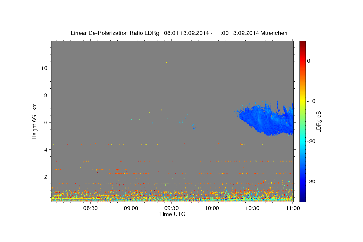This screenshot has height=242, width=363.
Task: Click the height tick label 10
Action: pyautogui.click(x=44, y=68)
